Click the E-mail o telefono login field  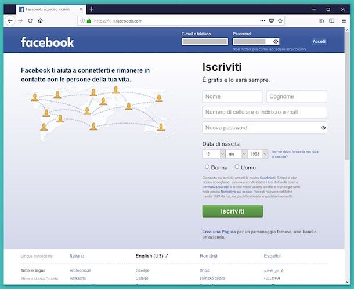(205, 42)
